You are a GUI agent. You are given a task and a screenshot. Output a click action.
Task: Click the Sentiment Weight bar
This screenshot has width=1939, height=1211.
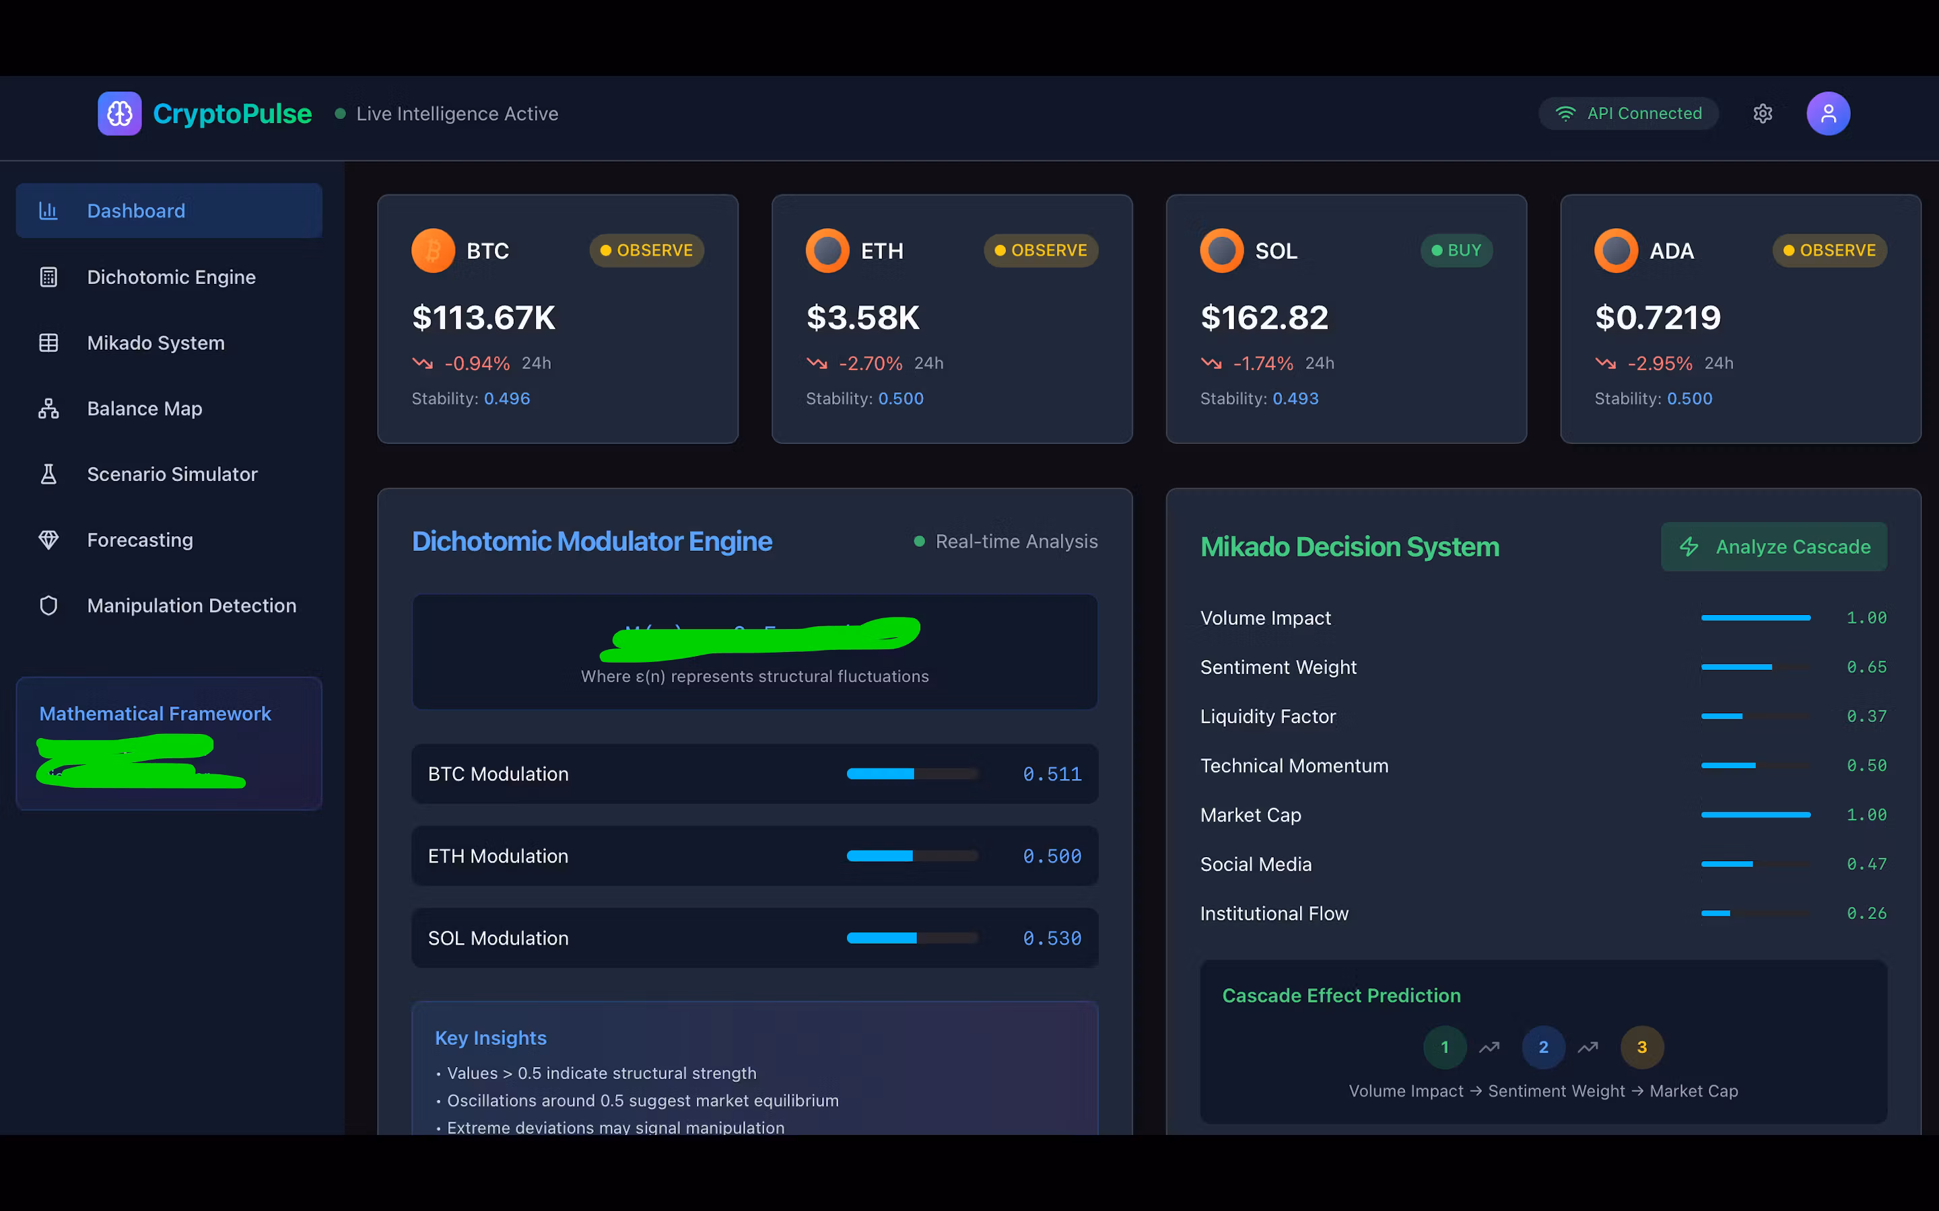[1755, 667]
